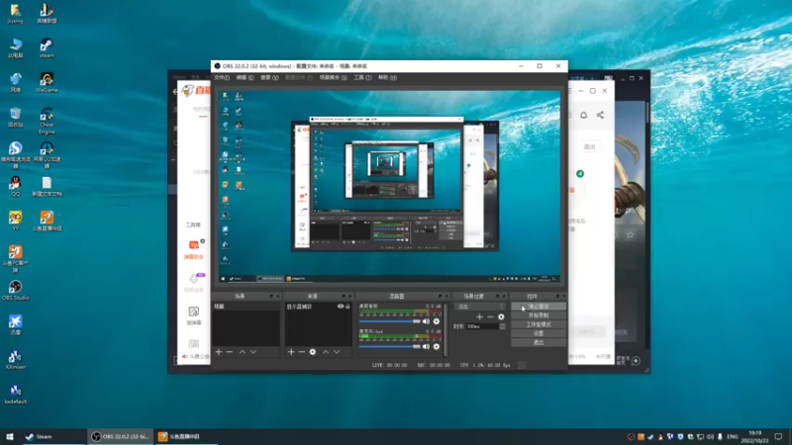This screenshot has height=445, width=792.
Task: Open the Scene Collection (S) menu in OBS
Action: click(x=333, y=78)
